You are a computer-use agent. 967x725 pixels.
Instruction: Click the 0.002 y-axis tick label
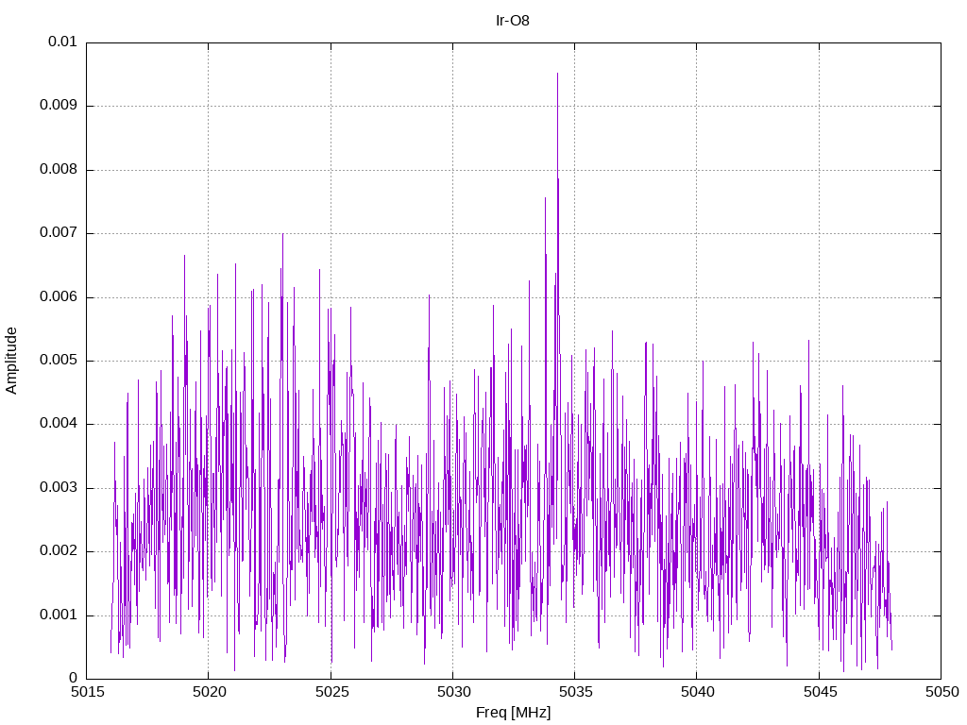click(x=59, y=551)
